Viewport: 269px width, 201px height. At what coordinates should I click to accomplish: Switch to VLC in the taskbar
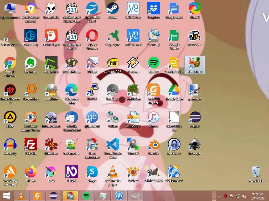pyautogui.click(x=21, y=196)
